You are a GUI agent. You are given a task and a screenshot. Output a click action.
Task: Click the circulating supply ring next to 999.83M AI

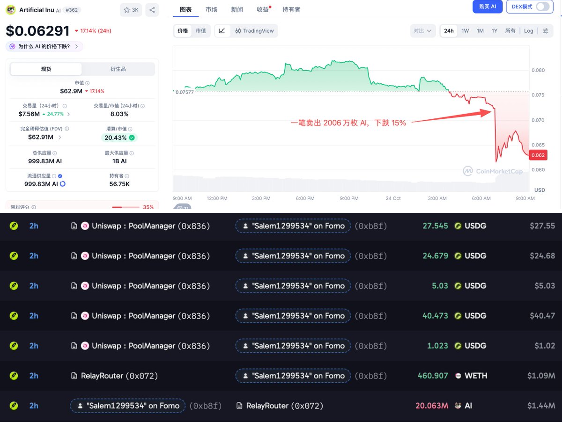click(x=63, y=184)
